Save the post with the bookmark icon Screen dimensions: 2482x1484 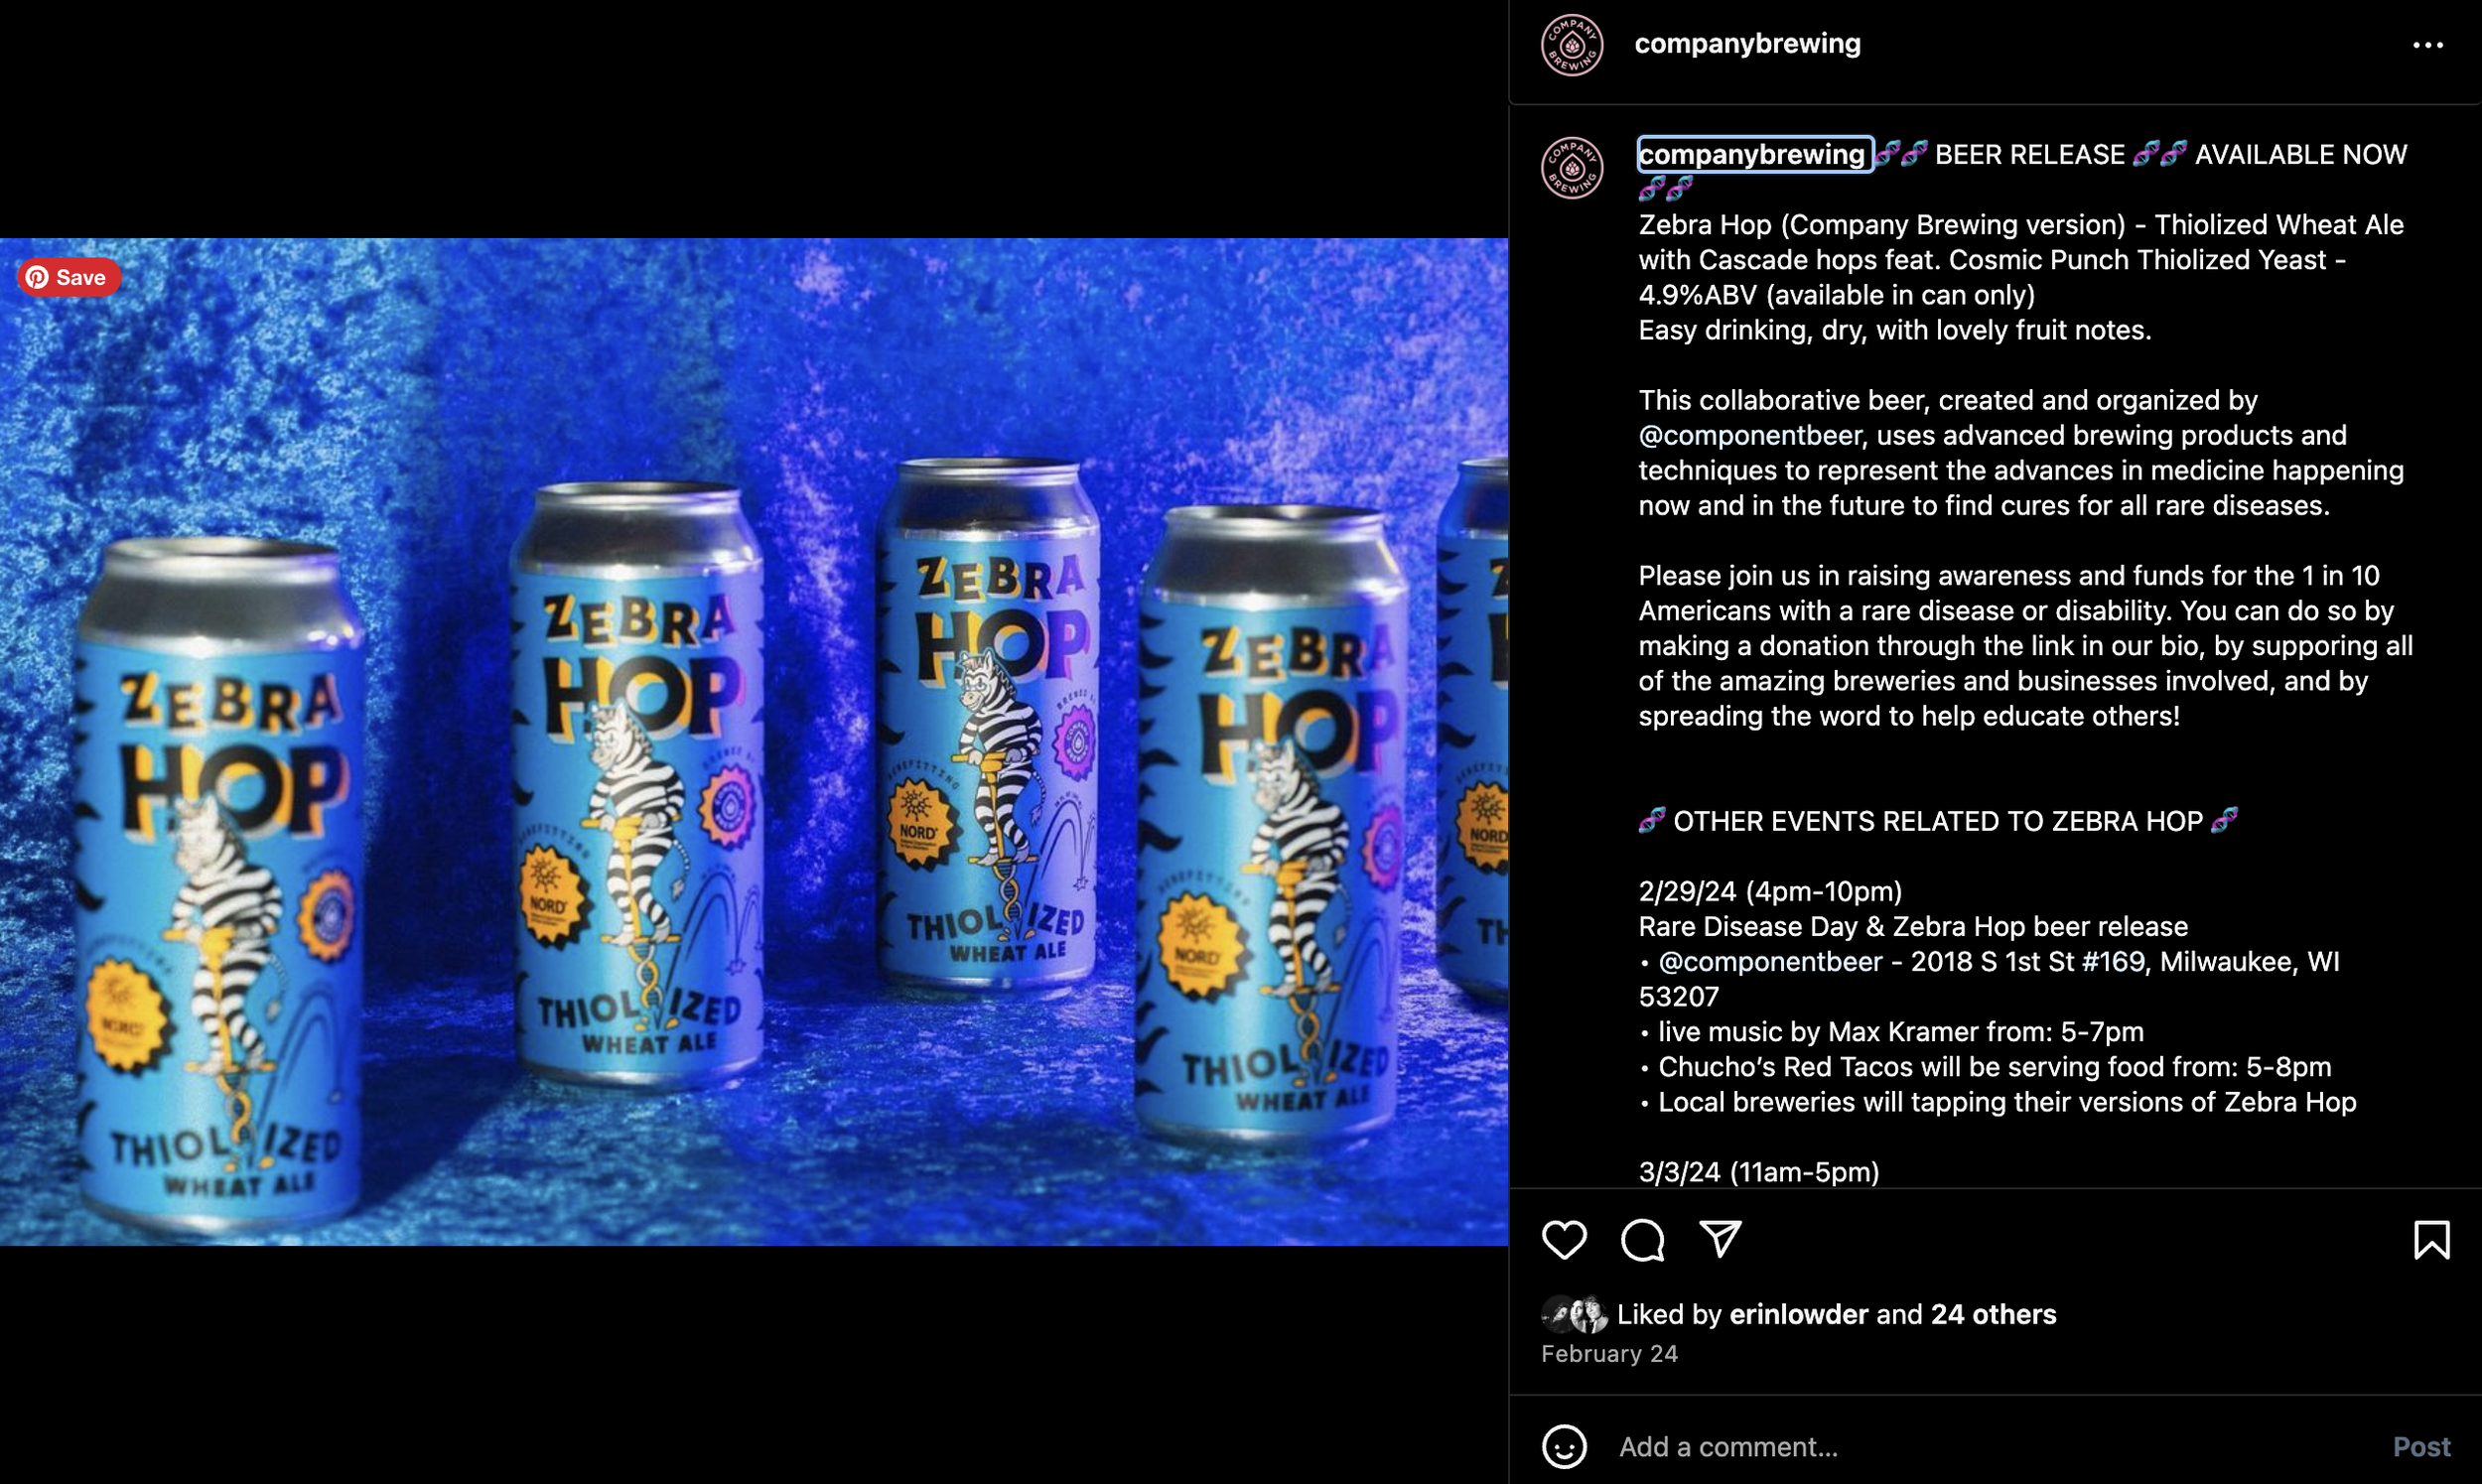[2431, 1240]
